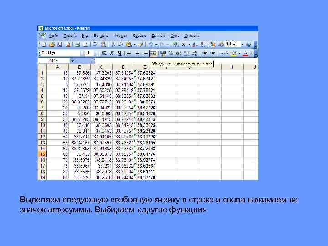Viewport: 328px width, 246px height.
Task: Click the Comma style 000 icon
Action: [x=179, y=53]
